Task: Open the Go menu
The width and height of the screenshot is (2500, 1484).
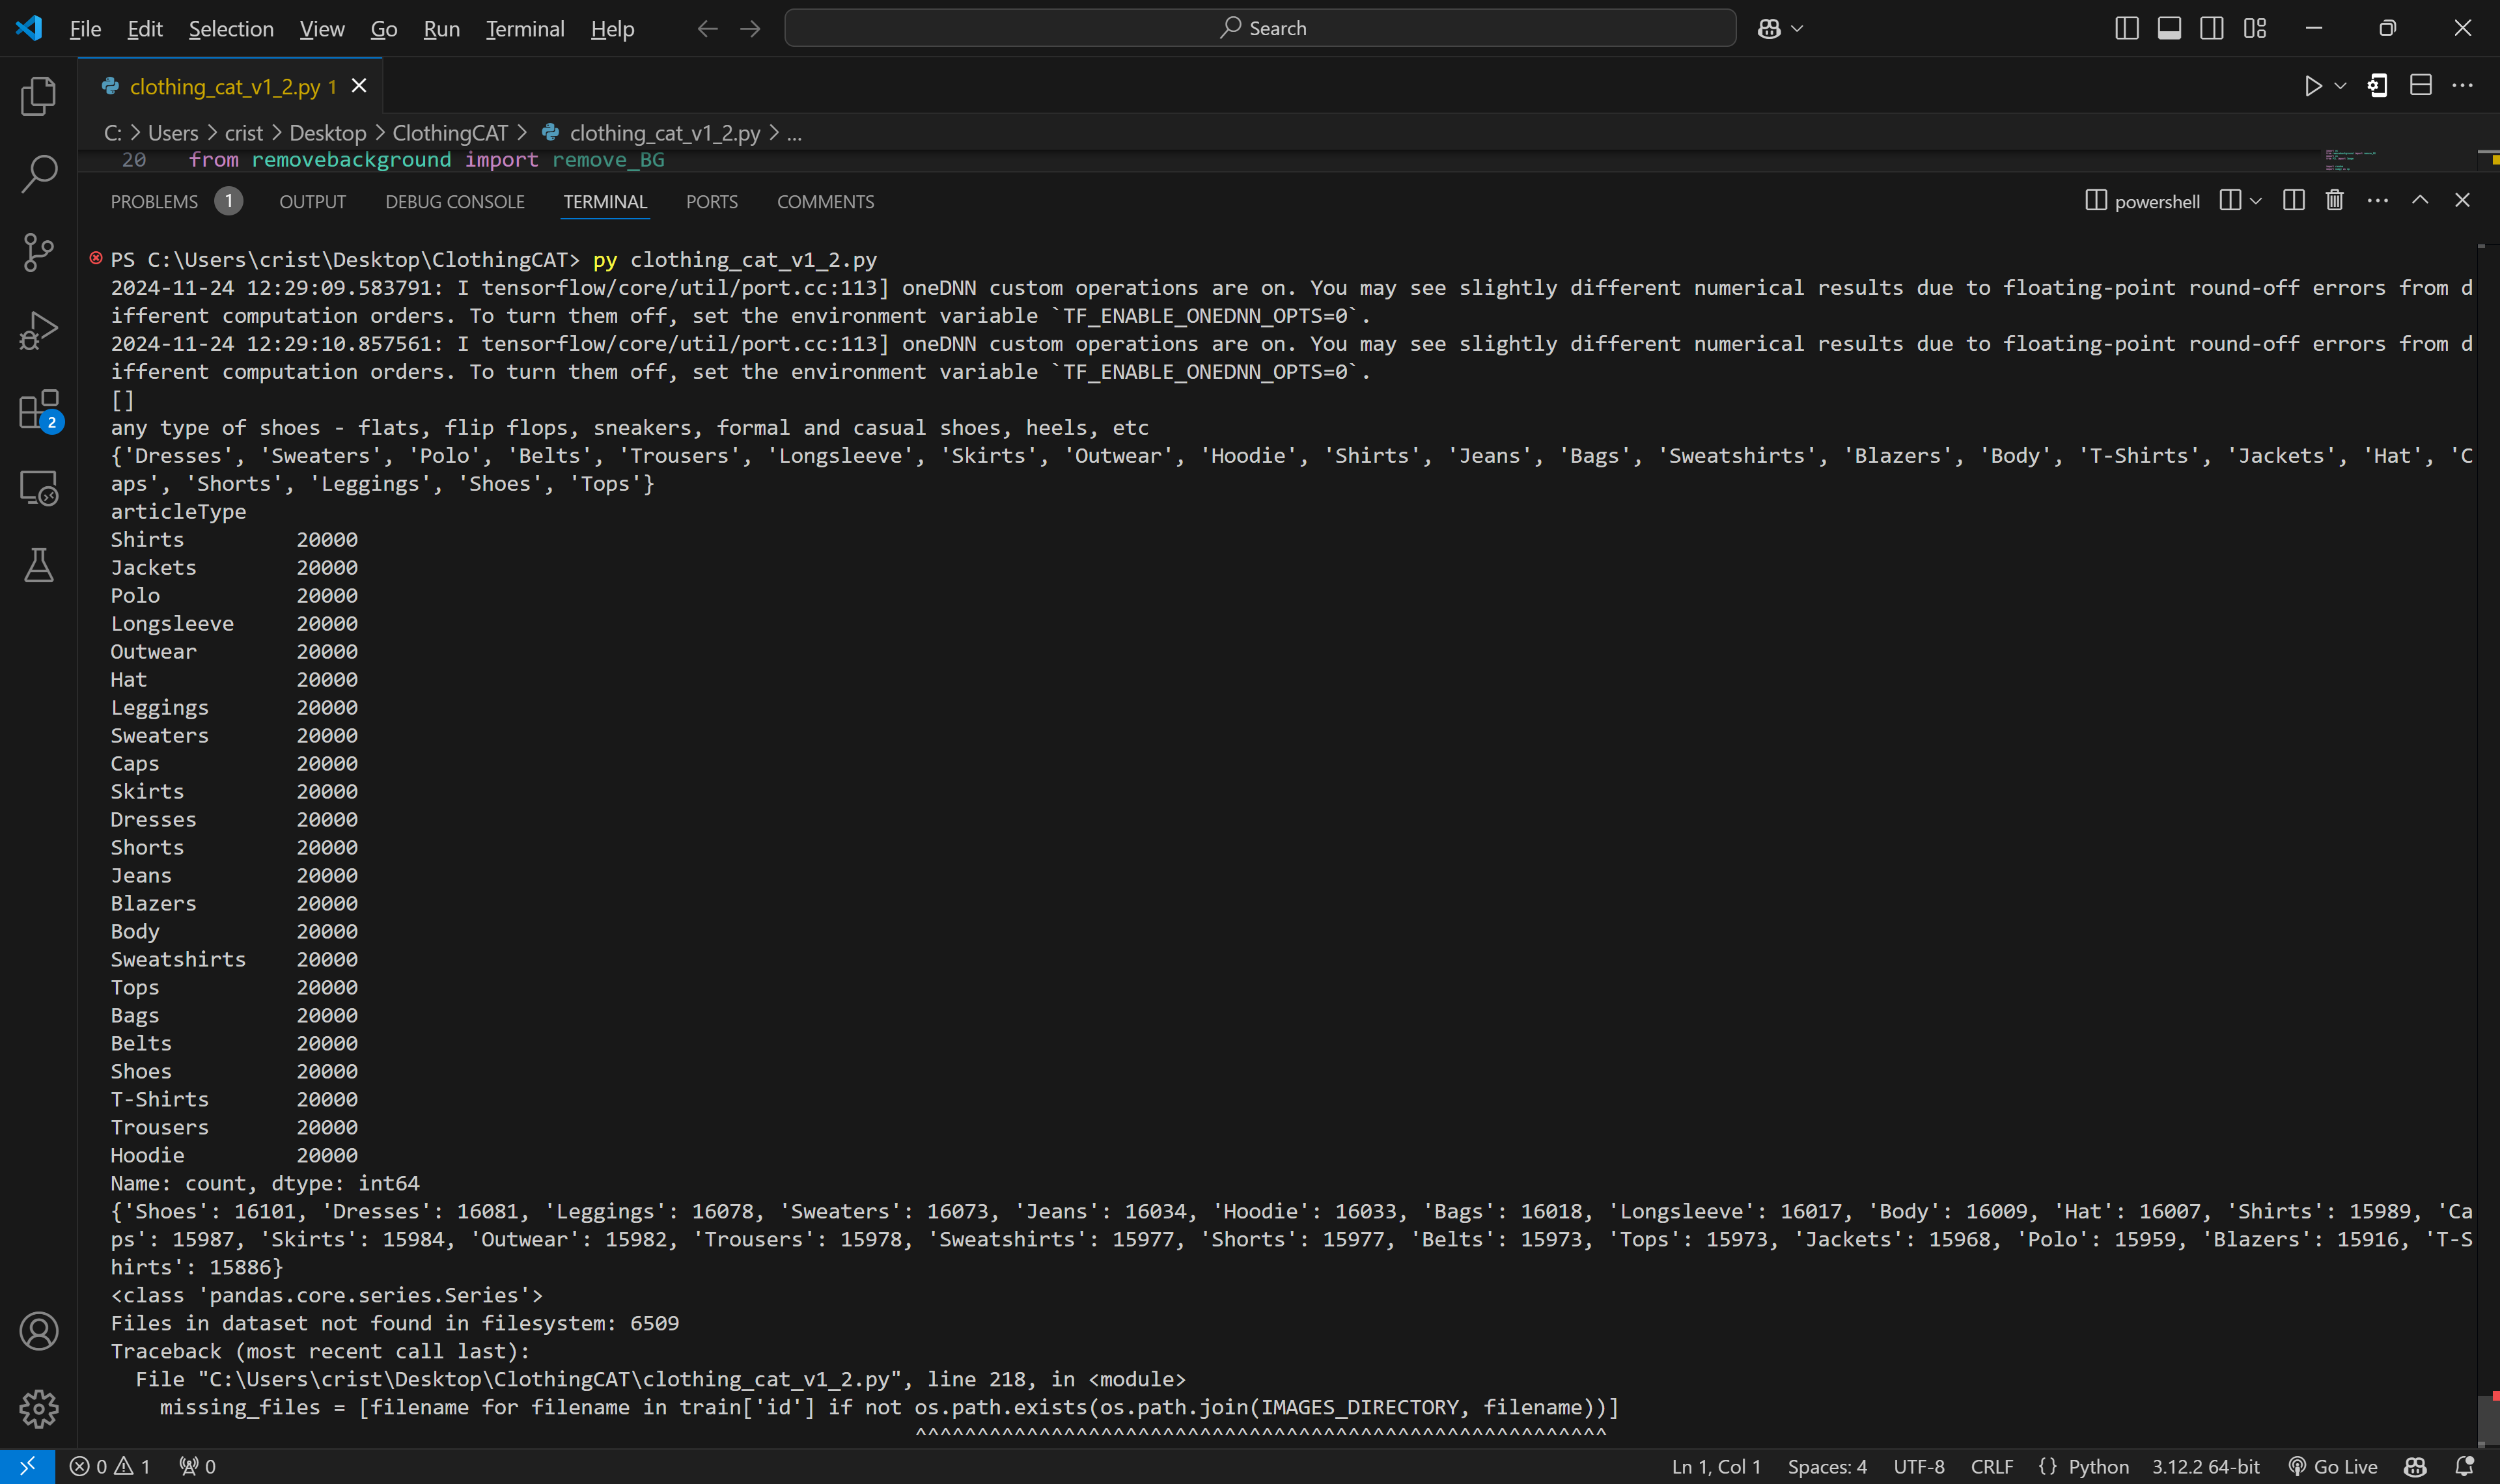Action: (384, 28)
